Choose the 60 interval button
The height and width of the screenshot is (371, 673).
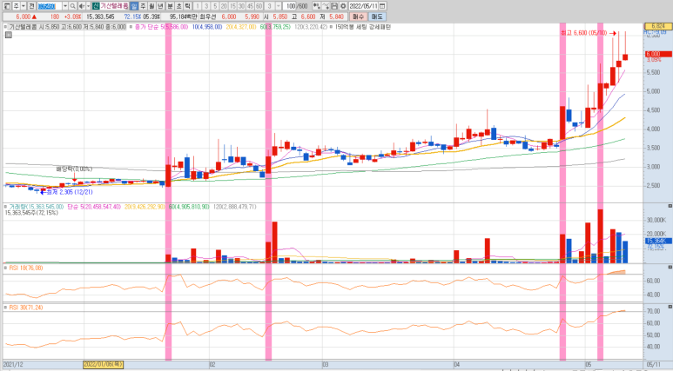[x=259, y=6]
